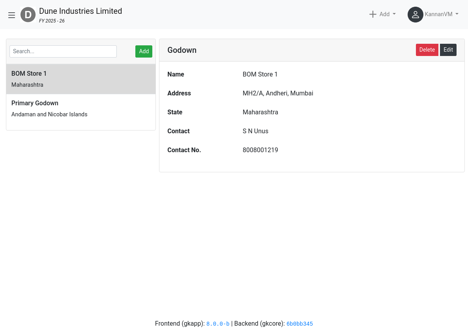Click the Dune Industries Limited title

pyautogui.click(x=80, y=11)
